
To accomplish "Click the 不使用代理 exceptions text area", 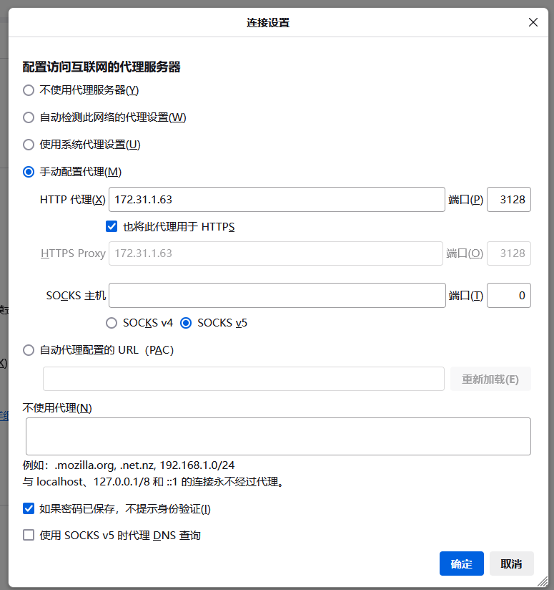I will (277, 436).
